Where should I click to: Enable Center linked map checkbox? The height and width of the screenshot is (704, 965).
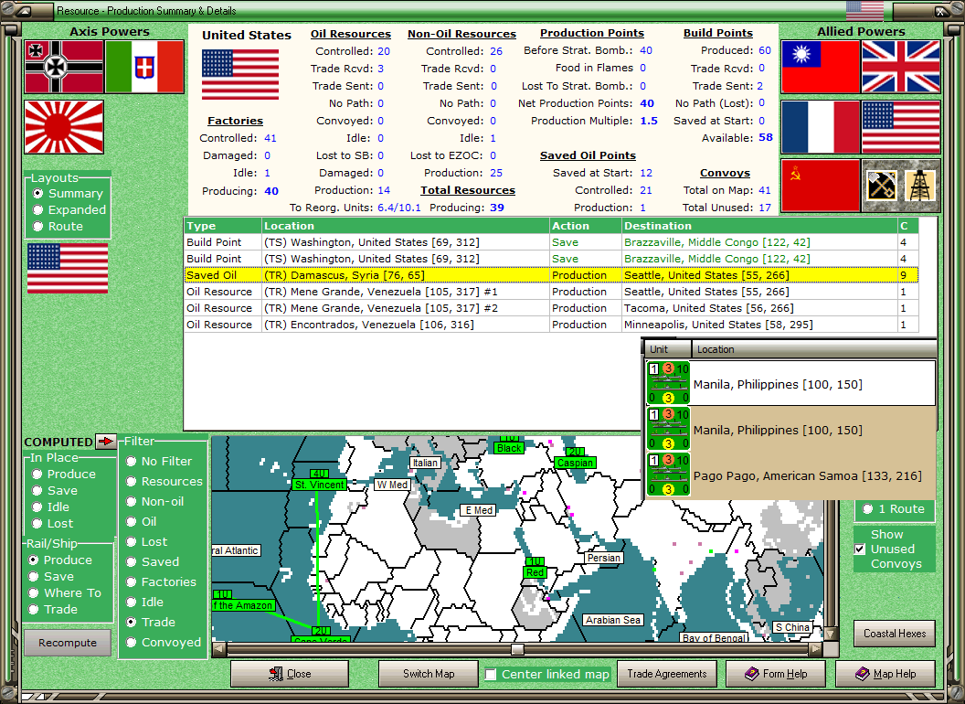tap(491, 675)
